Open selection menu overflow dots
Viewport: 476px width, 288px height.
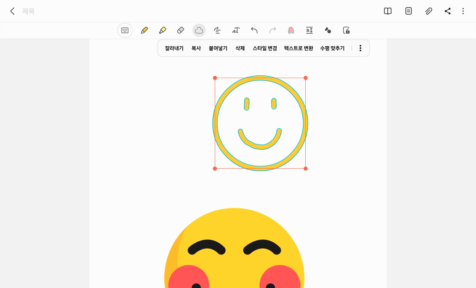tap(361, 48)
